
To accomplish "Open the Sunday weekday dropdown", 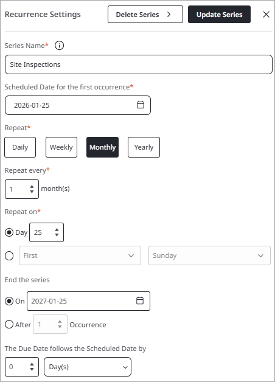I will tap(209, 255).
